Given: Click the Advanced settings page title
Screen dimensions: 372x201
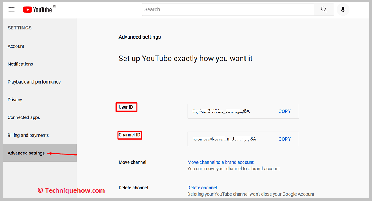Looking at the screenshot, I should [x=140, y=37].
